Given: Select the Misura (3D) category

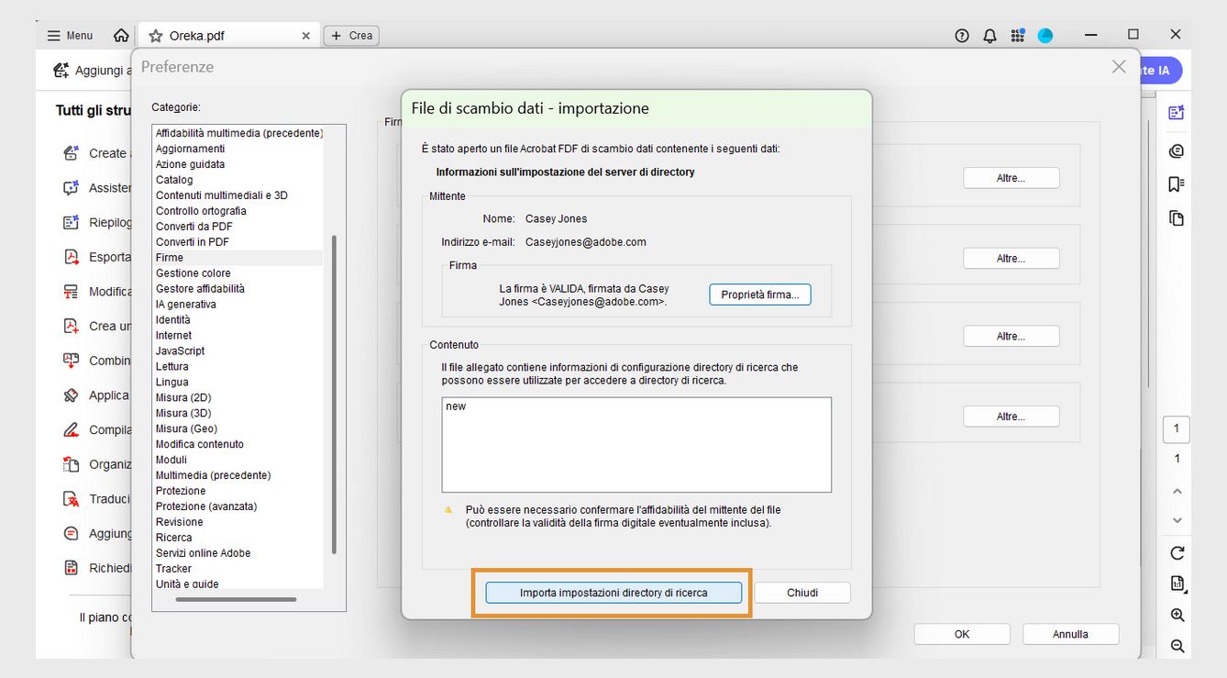Looking at the screenshot, I should pyautogui.click(x=183, y=414).
